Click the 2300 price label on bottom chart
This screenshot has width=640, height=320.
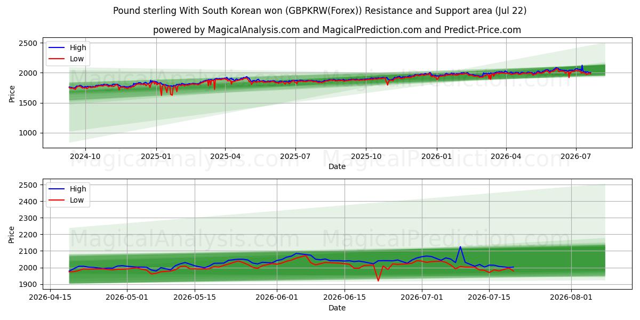pyautogui.click(x=29, y=218)
